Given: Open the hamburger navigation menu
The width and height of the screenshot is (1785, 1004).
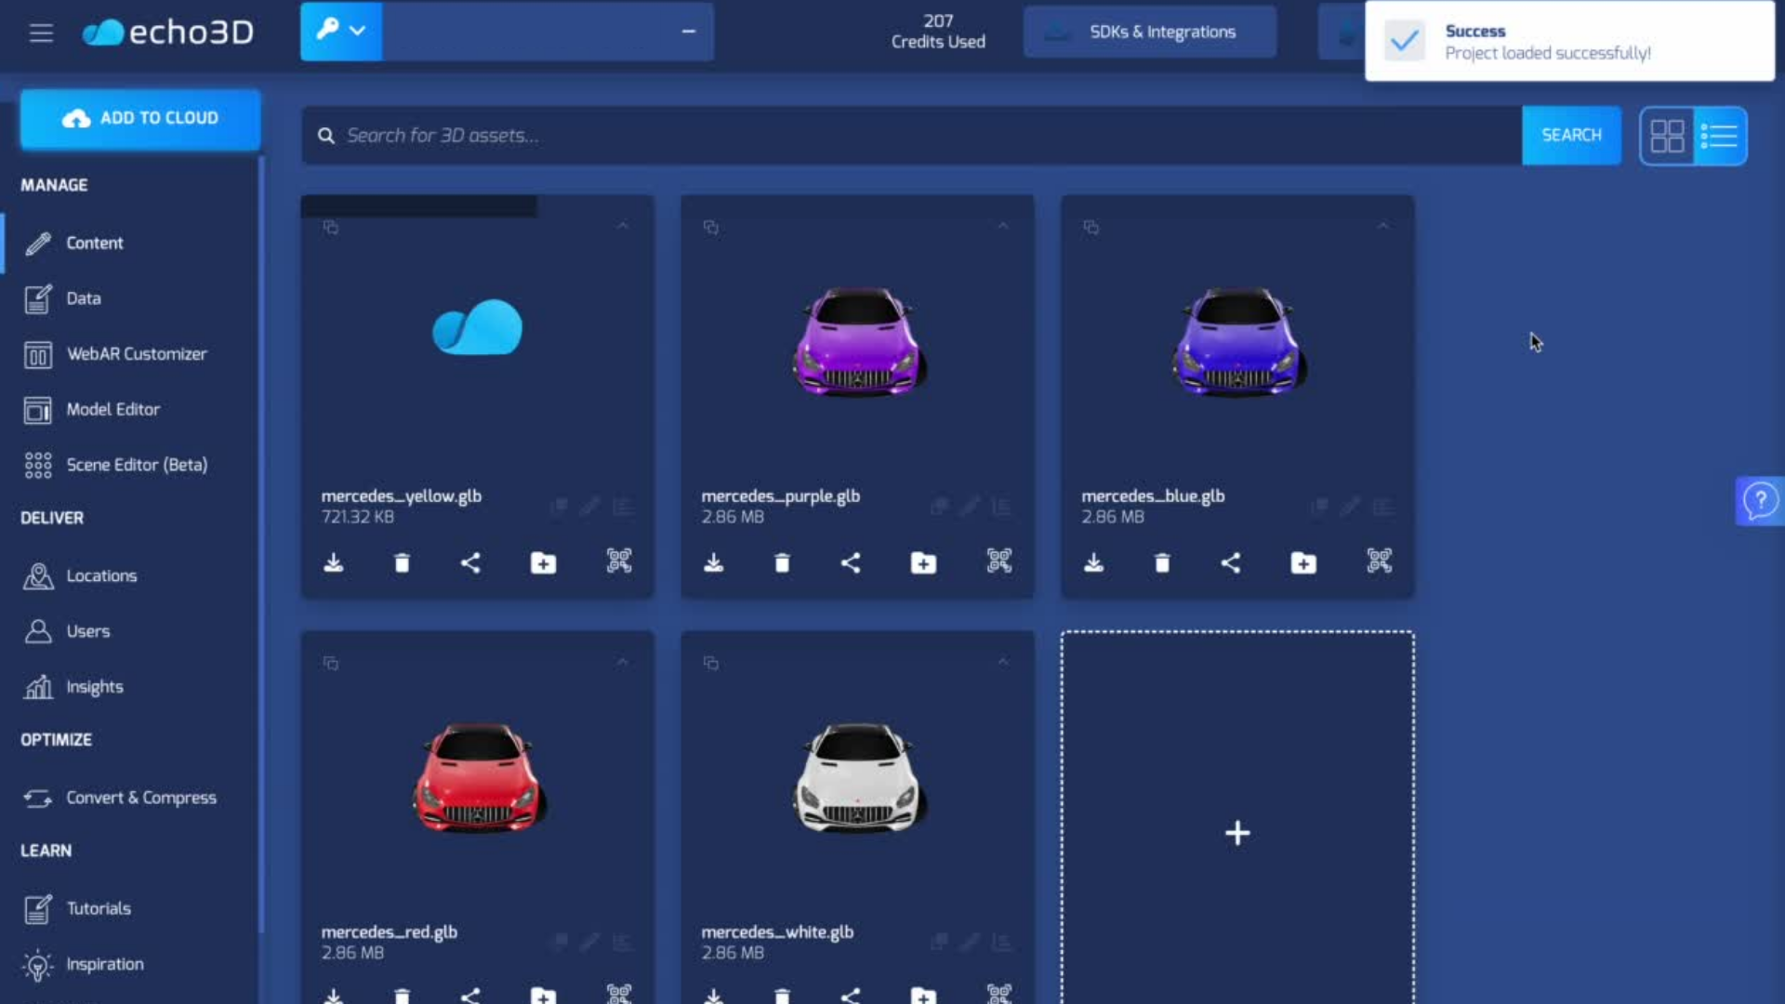Looking at the screenshot, I should [x=41, y=33].
